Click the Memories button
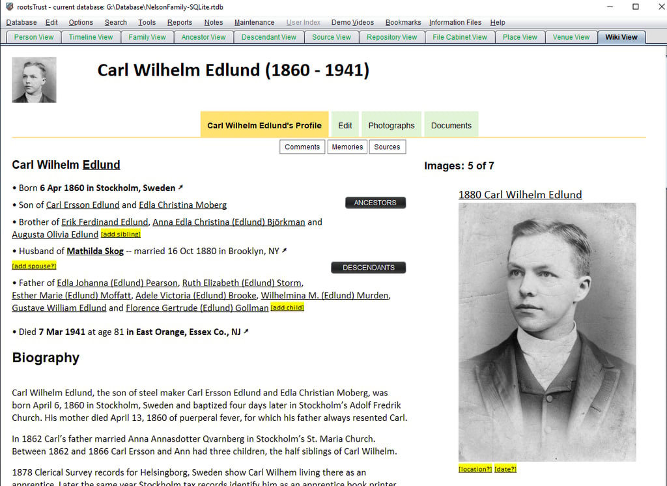 pyautogui.click(x=347, y=147)
